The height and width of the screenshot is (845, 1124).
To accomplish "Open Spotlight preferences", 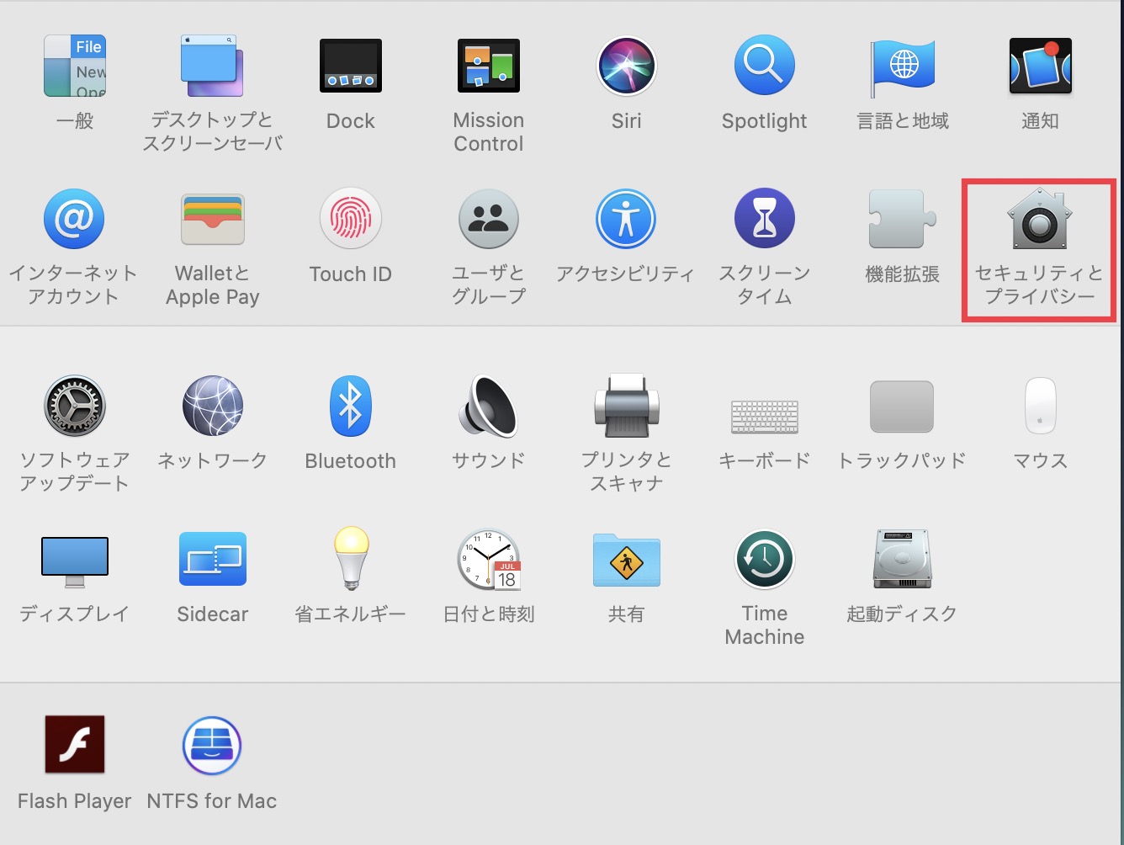I will 765,66.
